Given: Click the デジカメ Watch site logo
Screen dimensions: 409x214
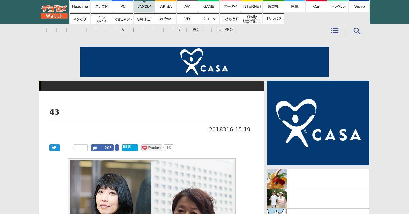Looking at the screenshot, I should [54, 12].
